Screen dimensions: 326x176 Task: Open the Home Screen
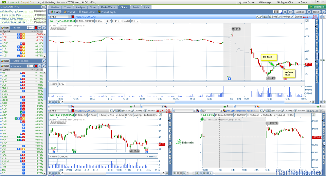(x=247, y=2)
